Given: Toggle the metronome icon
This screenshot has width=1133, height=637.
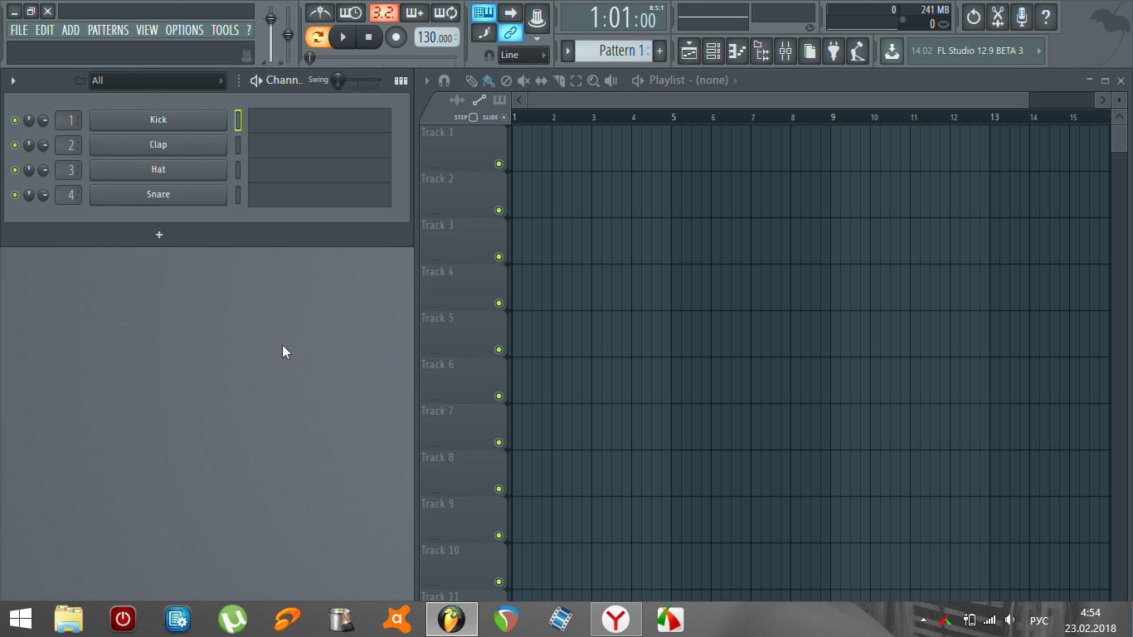Looking at the screenshot, I should 319,13.
